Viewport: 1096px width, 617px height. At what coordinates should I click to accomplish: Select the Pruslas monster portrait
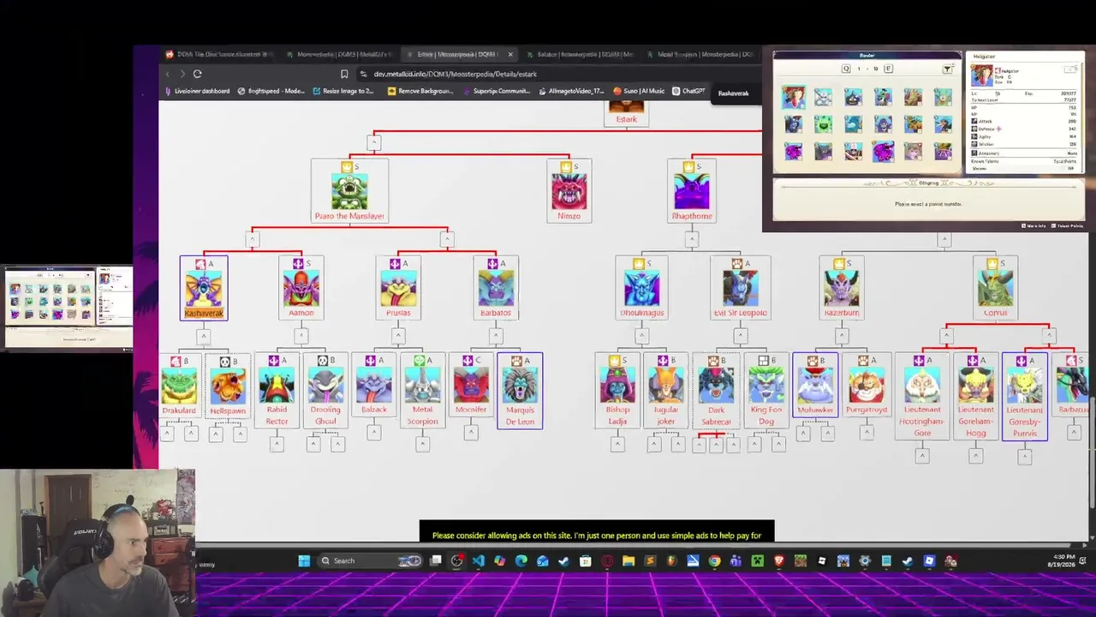click(x=398, y=288)
